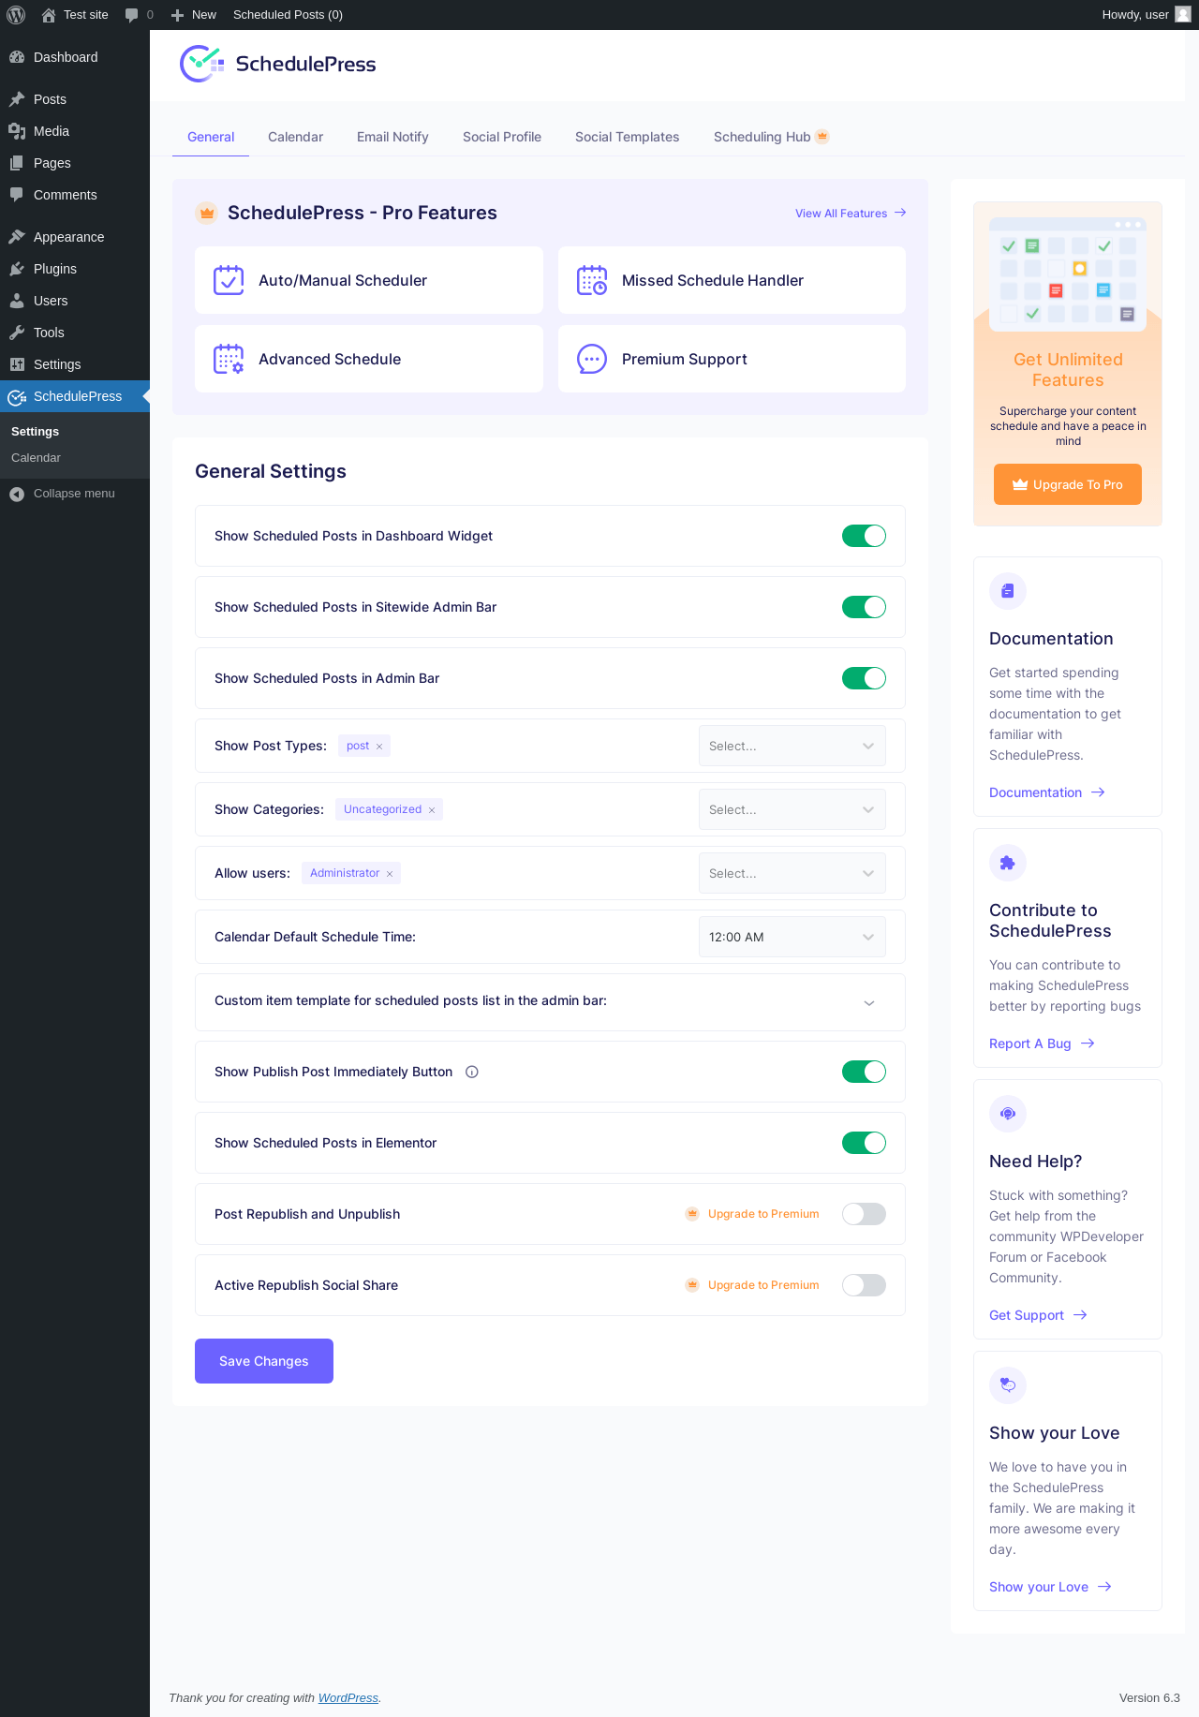The width and height of the screenshot is (1199, 1717).
Task: Remove the Administrator user tag
Action: pos(390,874)
